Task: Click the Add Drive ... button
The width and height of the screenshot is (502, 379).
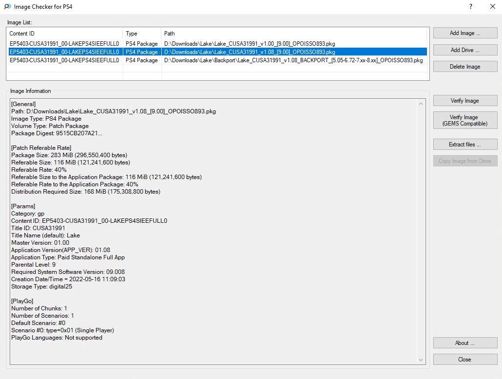Action: click(465, 50)
